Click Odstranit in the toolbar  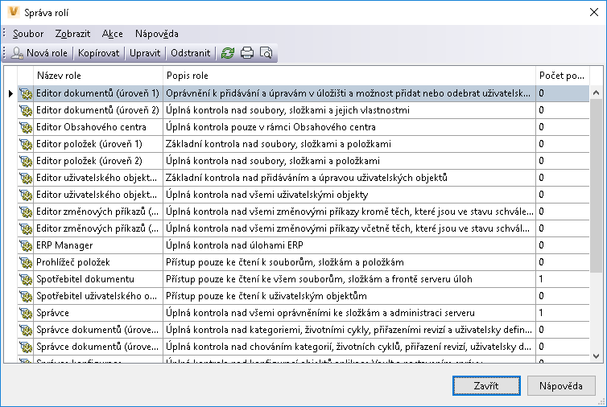pyautogui.click(x=191, y=53)
